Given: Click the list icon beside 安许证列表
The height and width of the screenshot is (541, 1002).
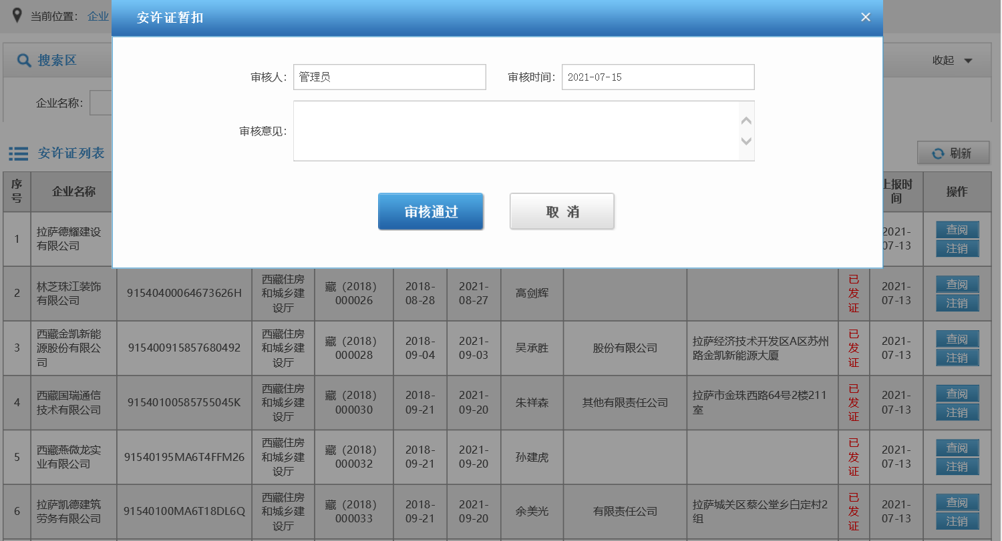Looking at the screenshot, I should coord(18,153).
